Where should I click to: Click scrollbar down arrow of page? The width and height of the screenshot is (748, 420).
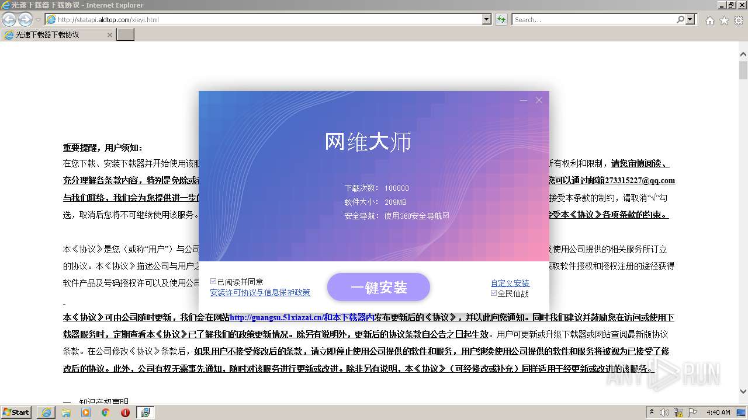pyautogui.click(x=743, y=391)
